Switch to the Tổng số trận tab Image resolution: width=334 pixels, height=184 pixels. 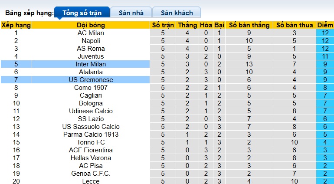pyautogui.click(x=82, y=13)
